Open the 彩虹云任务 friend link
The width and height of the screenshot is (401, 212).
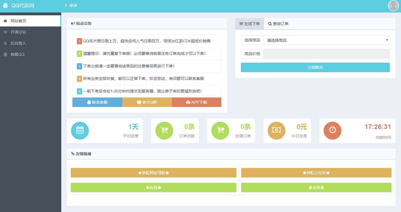pyautogui.click(x=316, y=173)
